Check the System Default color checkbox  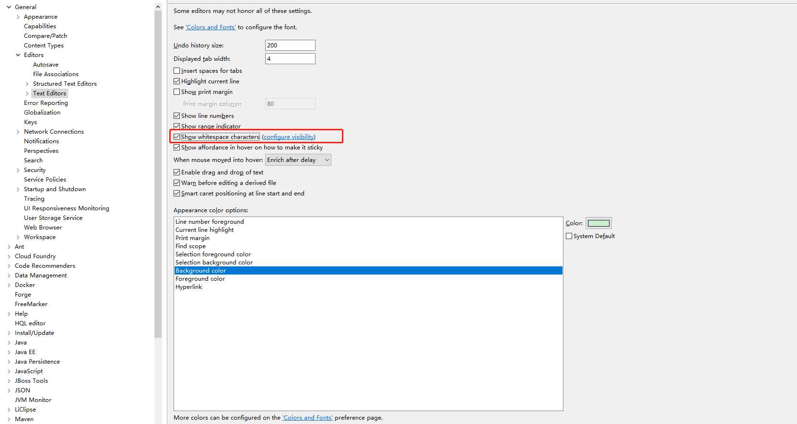569,236
